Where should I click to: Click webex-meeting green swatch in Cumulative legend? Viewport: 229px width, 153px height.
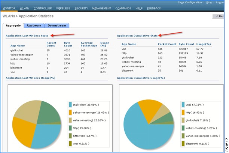pos(183,128)
